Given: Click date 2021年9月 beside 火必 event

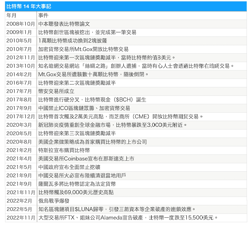Looking at the screenshot, I should [19, 176].
